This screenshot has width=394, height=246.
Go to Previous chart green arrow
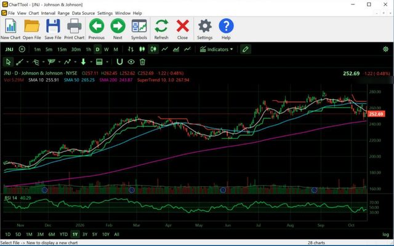point(97,26)
